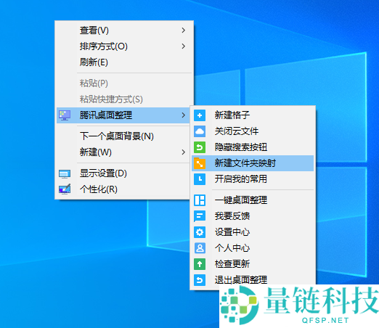Click the layout grid icon for 一键桌面整理
The width and height of the screenshot is (379, 328).
coord(200,200)
